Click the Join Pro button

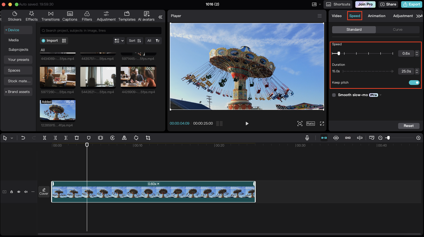(x=365, y=4)
